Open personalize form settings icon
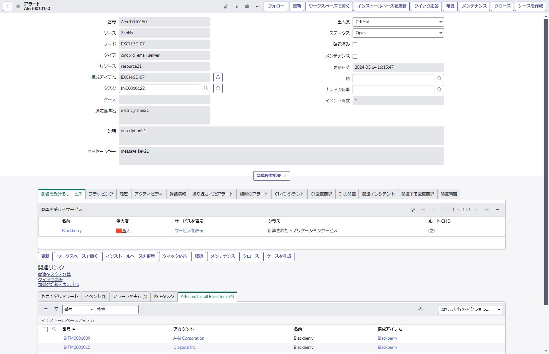 point(247,6)
